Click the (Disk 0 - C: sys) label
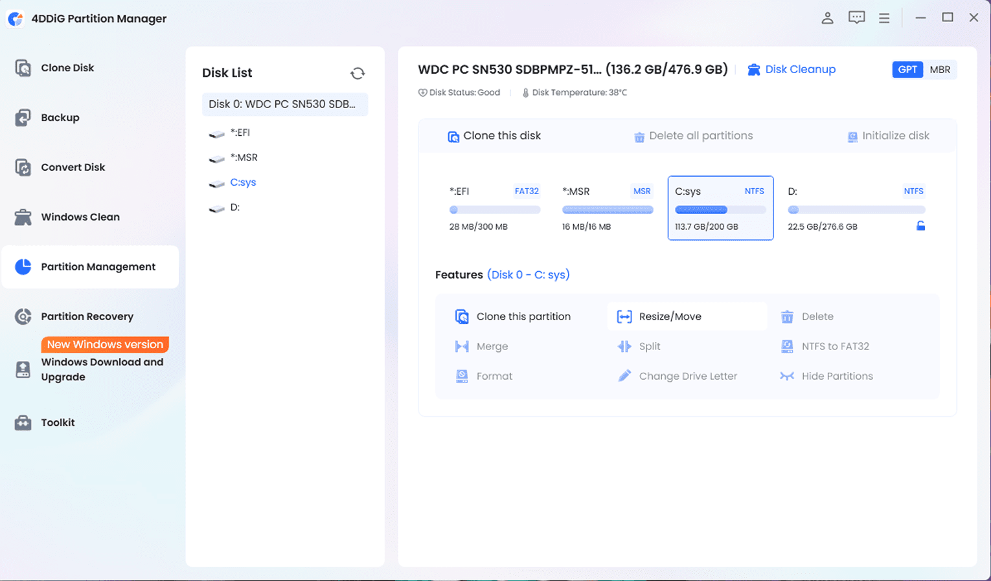991x581 pixels. coord(529,275)
